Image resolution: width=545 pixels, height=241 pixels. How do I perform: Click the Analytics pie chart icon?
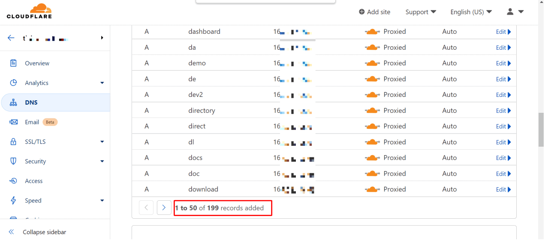(x=13, y=83)
